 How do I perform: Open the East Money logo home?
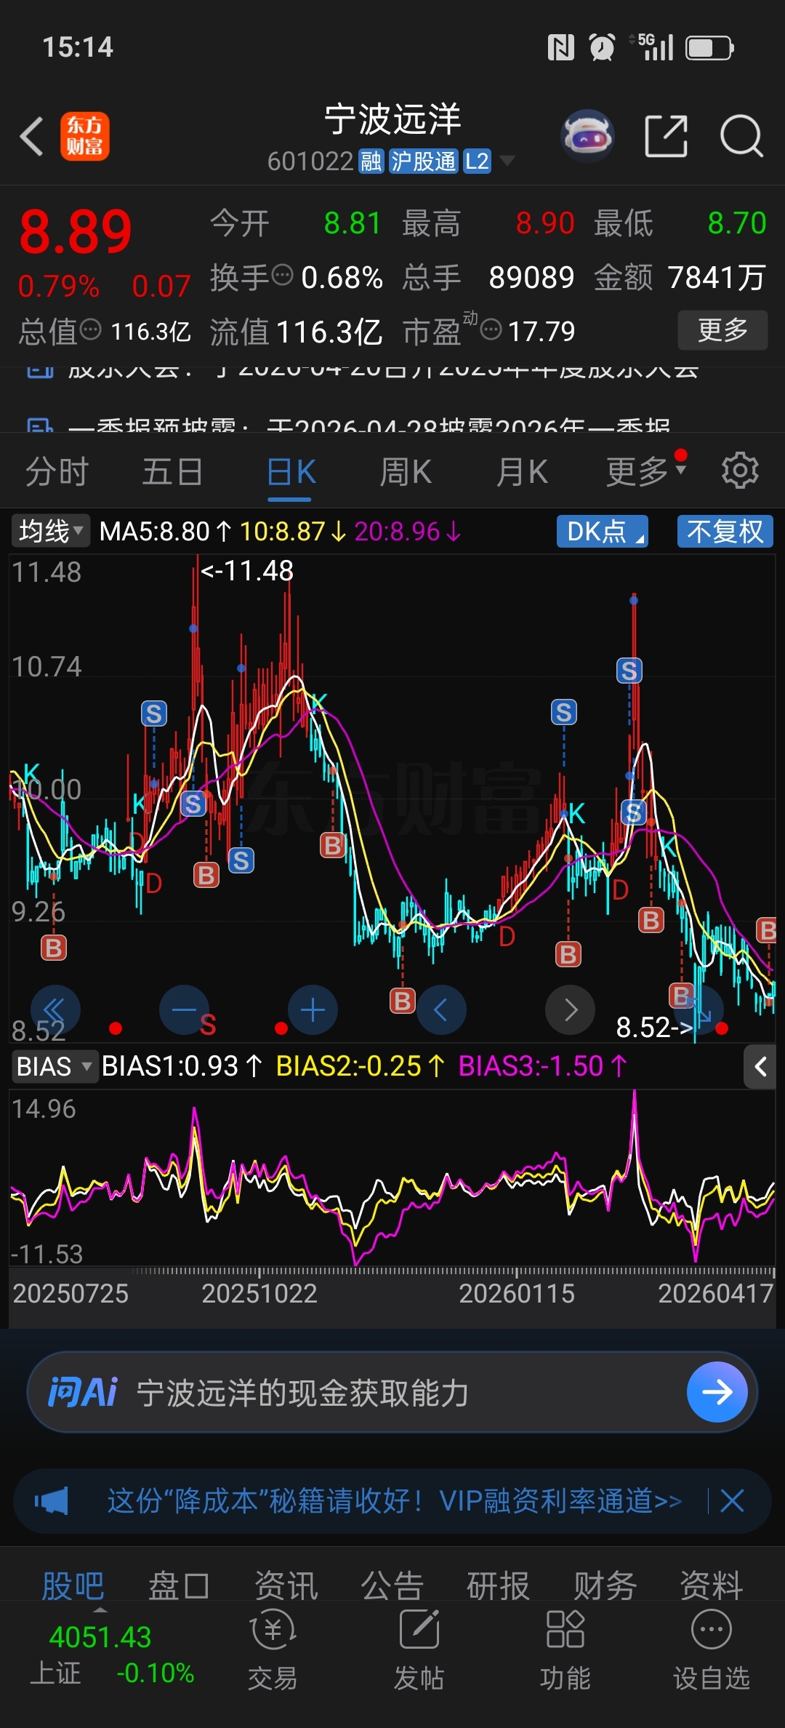pyautogui.click(x=84, y=136)
